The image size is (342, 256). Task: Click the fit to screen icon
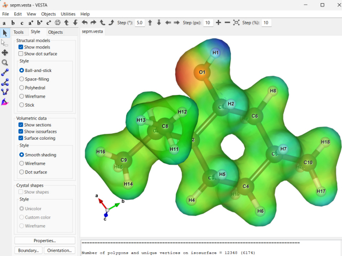click(236, 23)
